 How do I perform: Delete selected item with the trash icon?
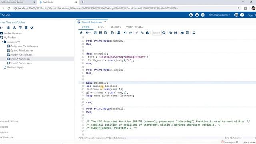point(8,28)
